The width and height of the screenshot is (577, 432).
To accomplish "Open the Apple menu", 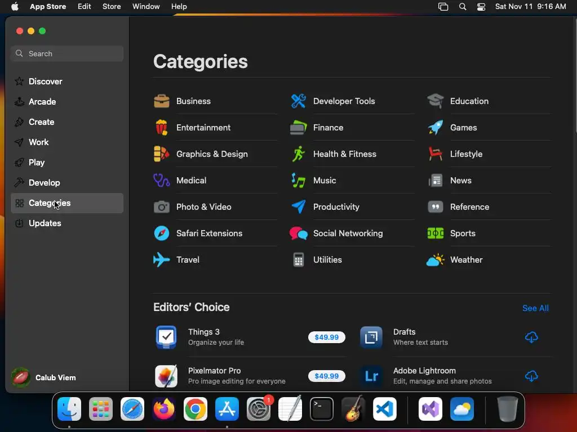I will click(x=15, y=7).
